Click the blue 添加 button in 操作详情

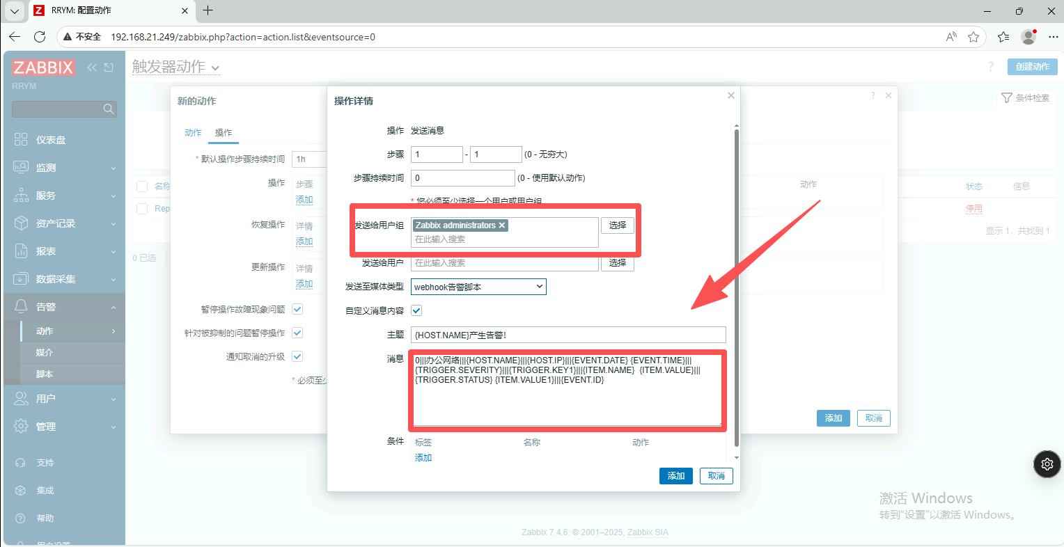tap(675, 476)
